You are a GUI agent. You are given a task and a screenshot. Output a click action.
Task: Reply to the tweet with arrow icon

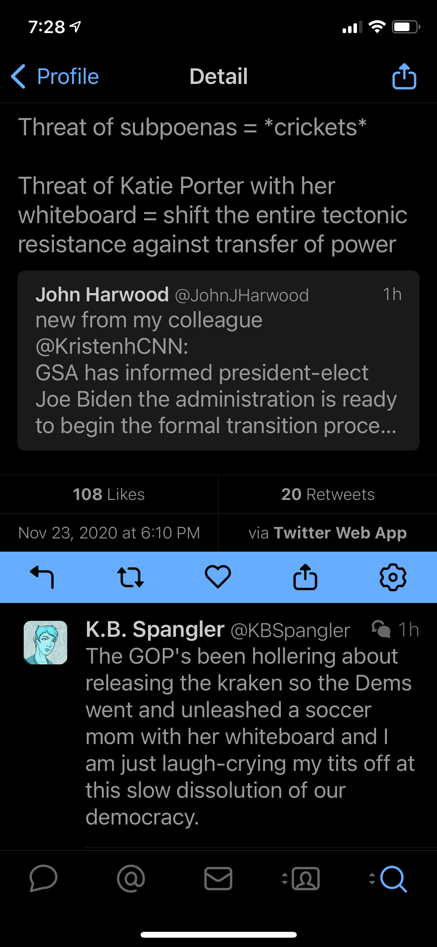(x=42, y=577)
